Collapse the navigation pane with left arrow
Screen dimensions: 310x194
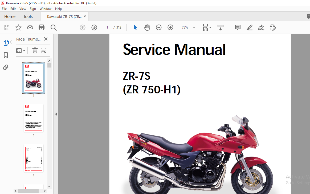click(x=56, y=114)
